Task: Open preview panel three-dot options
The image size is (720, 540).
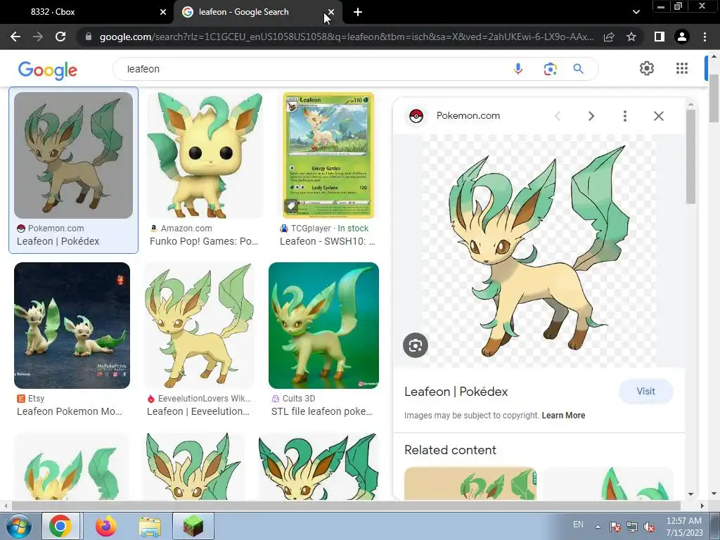Action: coord(624,116)
